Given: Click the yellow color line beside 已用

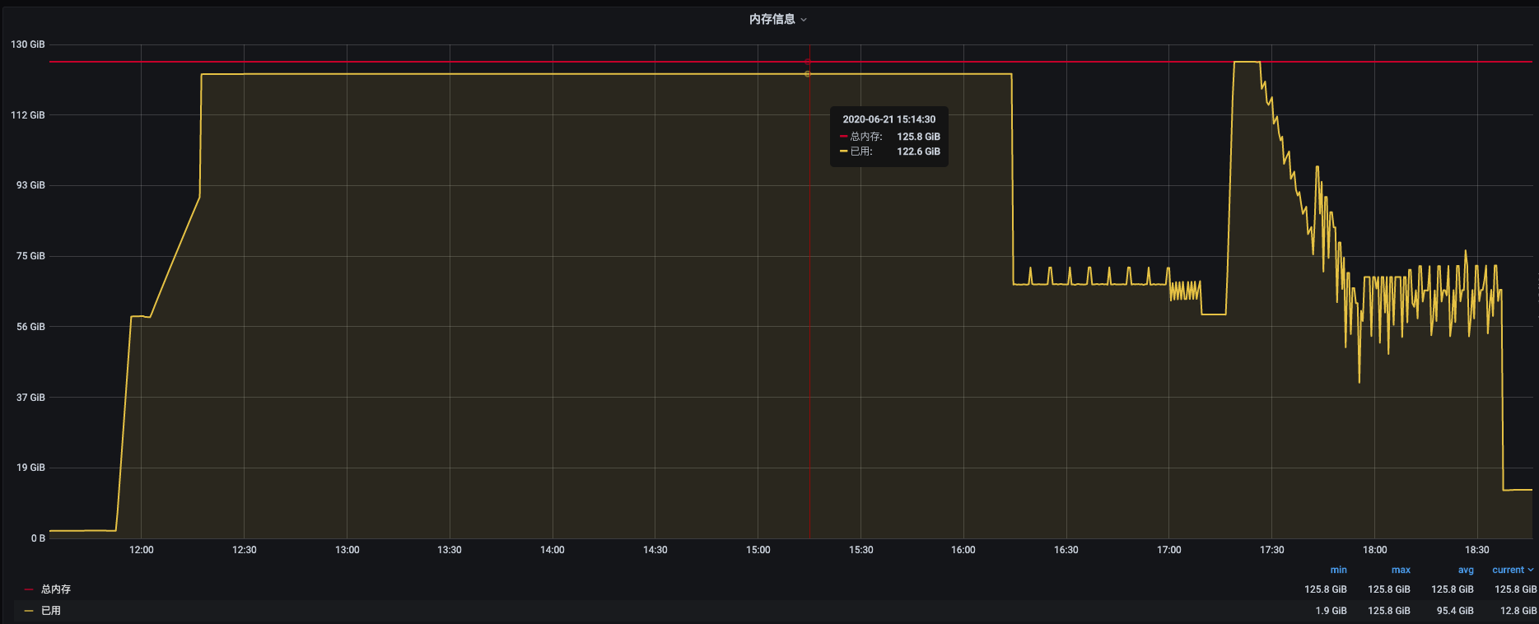Looking at the screenshot, I should [29, 611].
